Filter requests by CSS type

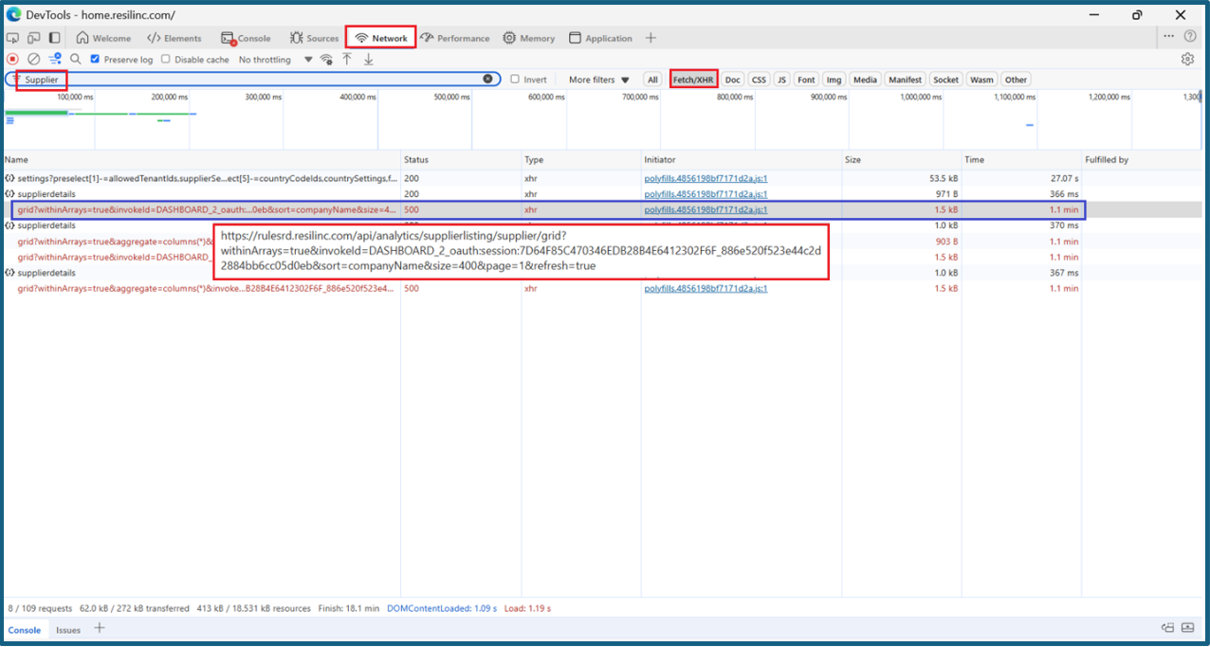pos(759,80)
